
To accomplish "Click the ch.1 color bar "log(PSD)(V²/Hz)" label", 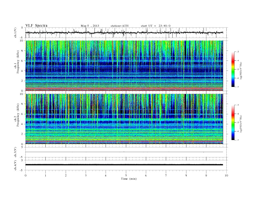I will coord(241,70).
